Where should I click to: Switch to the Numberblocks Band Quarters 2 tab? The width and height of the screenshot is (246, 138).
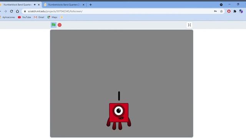coord(64,5)
